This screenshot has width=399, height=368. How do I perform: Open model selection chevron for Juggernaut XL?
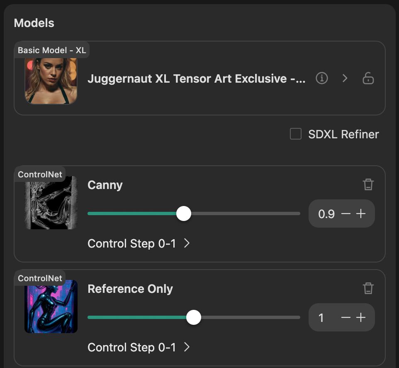coord(345,78)
